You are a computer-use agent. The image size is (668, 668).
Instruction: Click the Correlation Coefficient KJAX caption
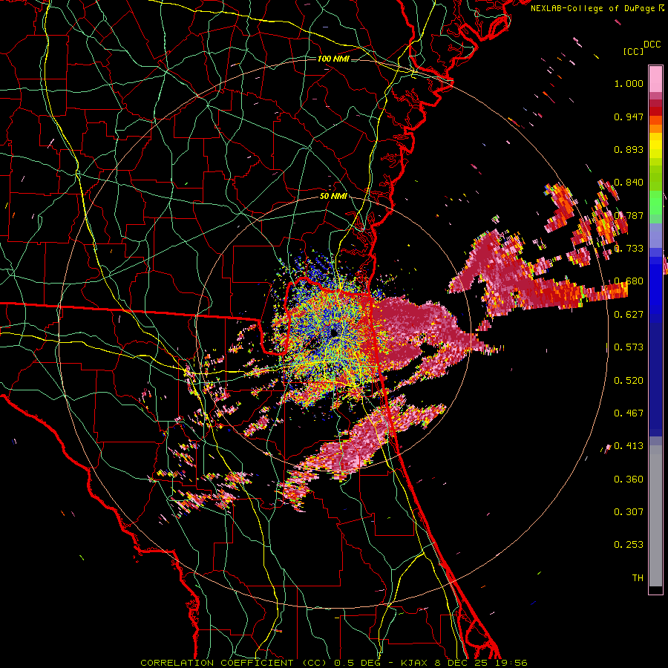(x=334, y=663)
